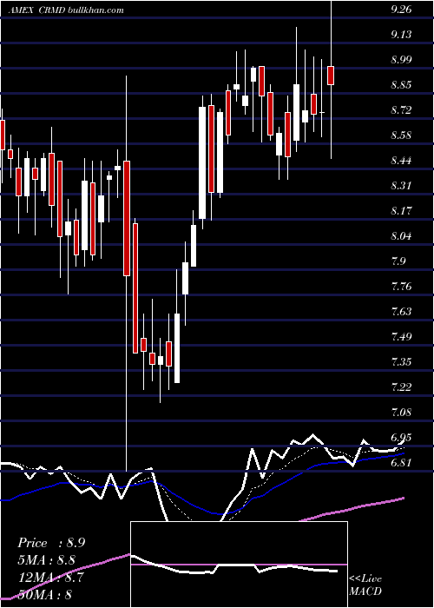Image resolution: width=434 pixels, height=608 pixels.
Task: Click the 8.44 price axis label
Action: tap(401, 161)
